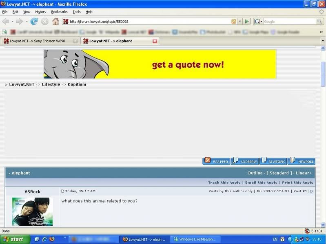Tick the checkbox beside Post #1
This screenshot has width=326, height=244.
[x=312, y=191]
